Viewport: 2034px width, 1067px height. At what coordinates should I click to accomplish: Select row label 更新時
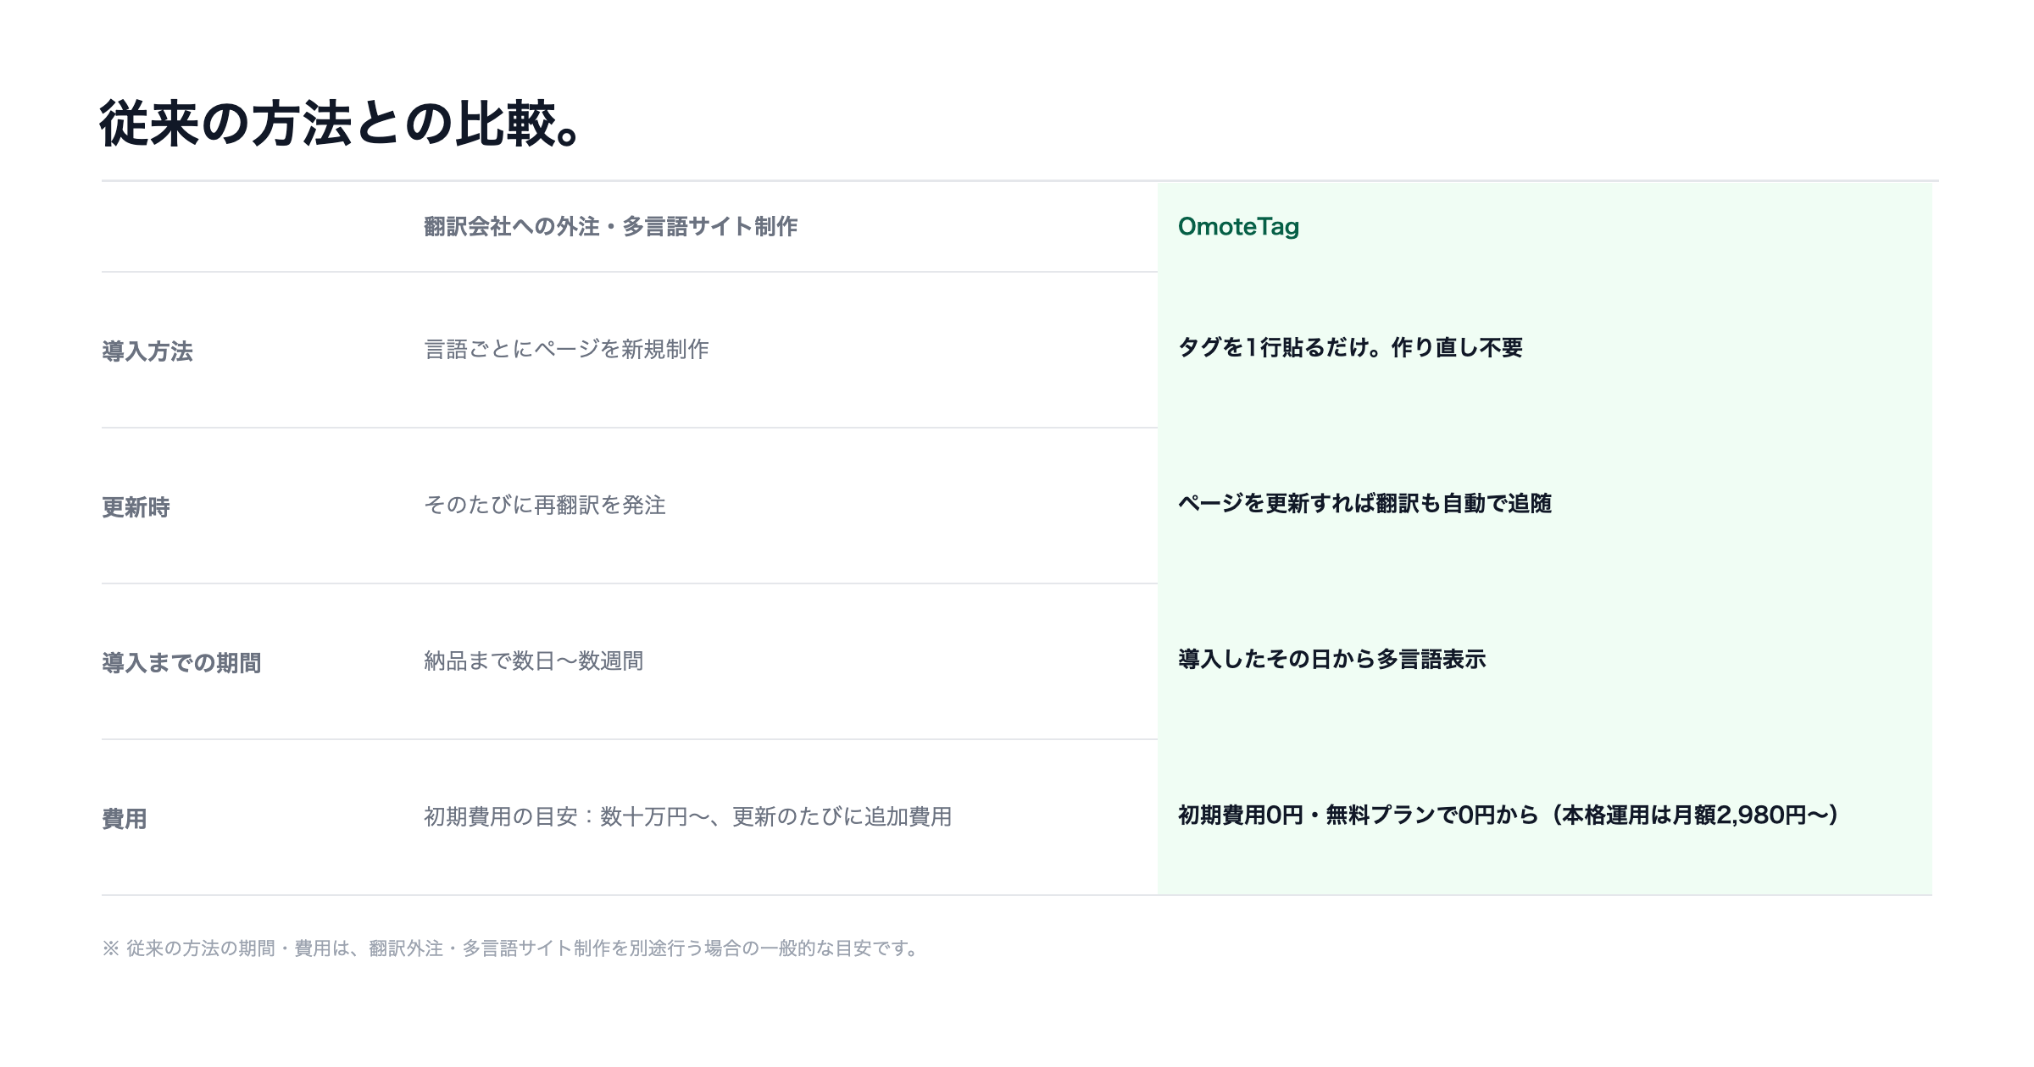pyautogui.click(x=136, y=506)
